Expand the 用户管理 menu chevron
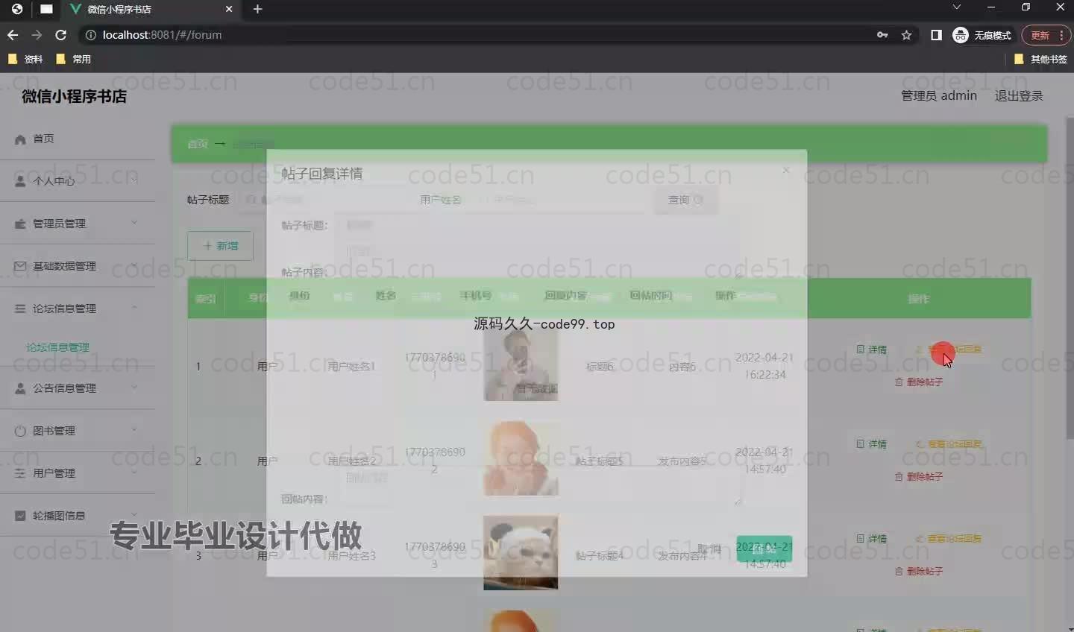 coord(134,473)
